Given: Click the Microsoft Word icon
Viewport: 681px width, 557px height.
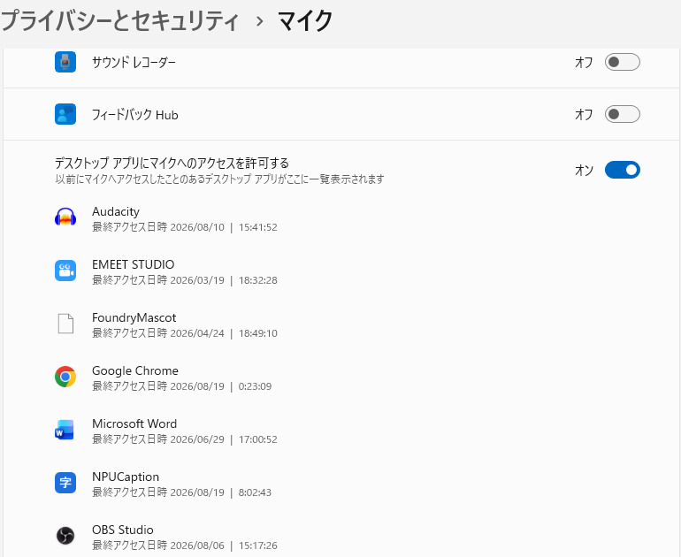Looking at the screenshot, I should (x=65, y=430).
